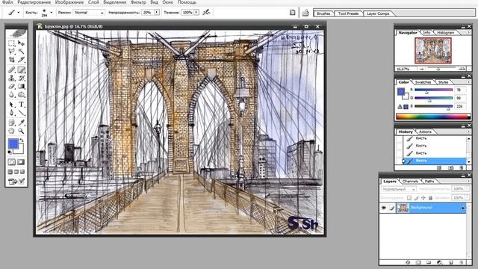Open the Файл menu

click(7, 2)
